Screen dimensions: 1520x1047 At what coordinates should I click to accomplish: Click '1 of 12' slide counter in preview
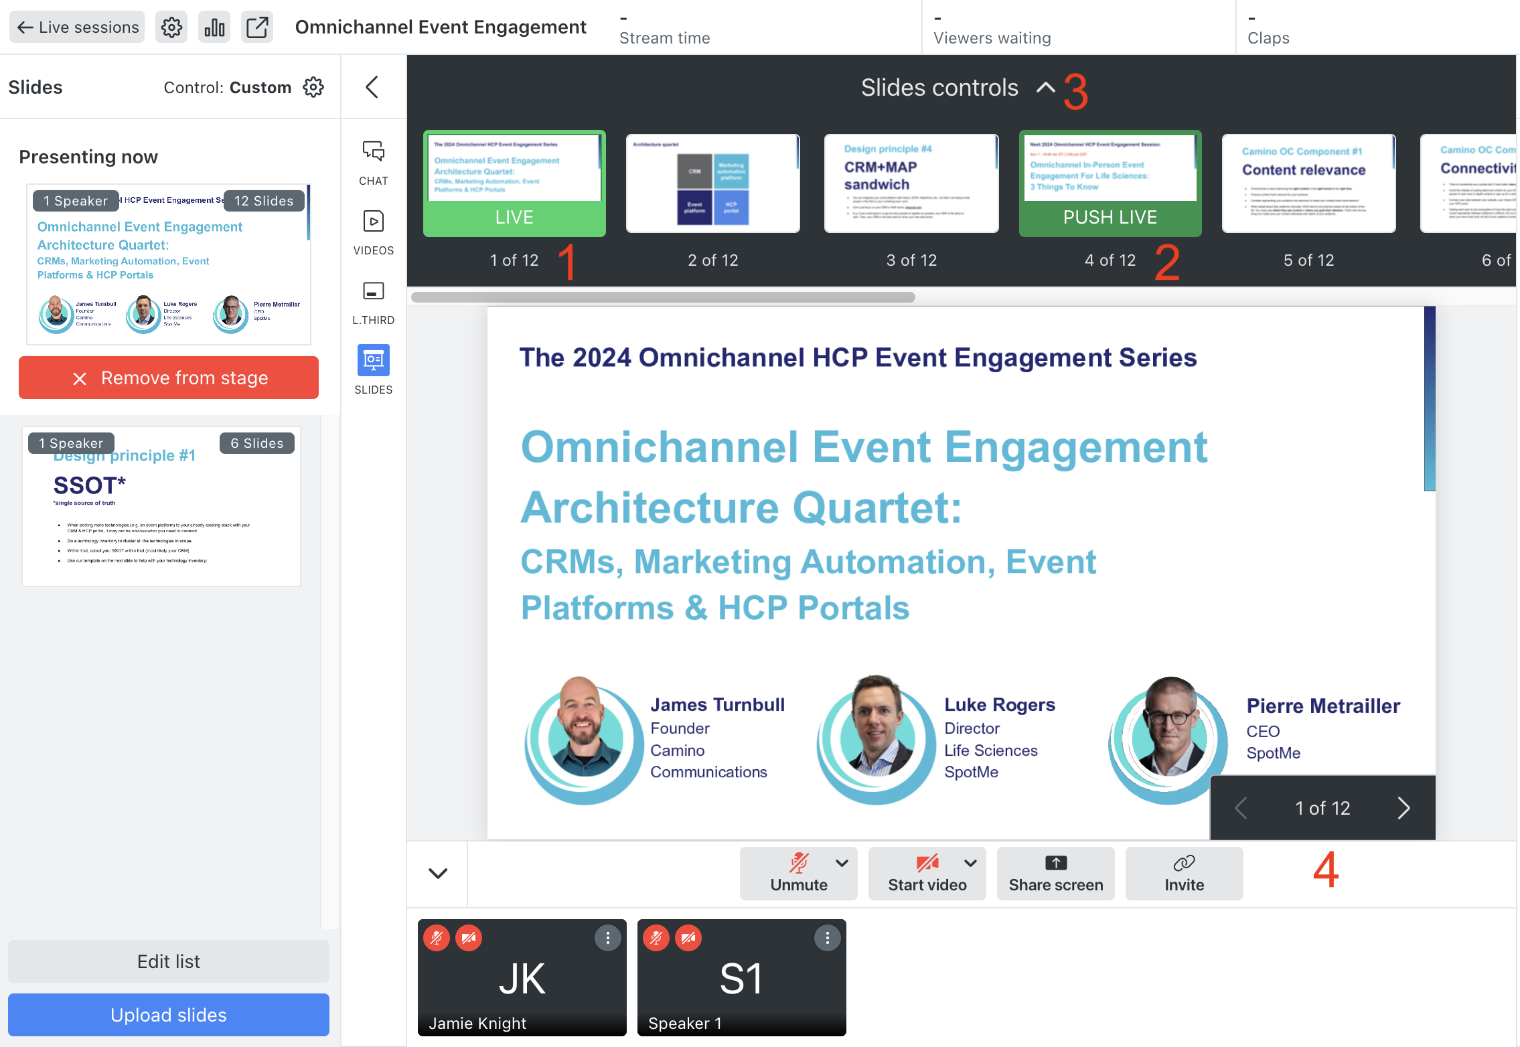click(1322, 808)
